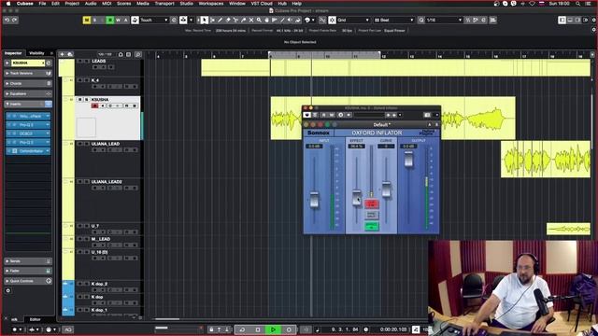This screenshot has width=598, height=336.
Task: Toggle global Solo S button in toolbar
Action: pos(94,20)
